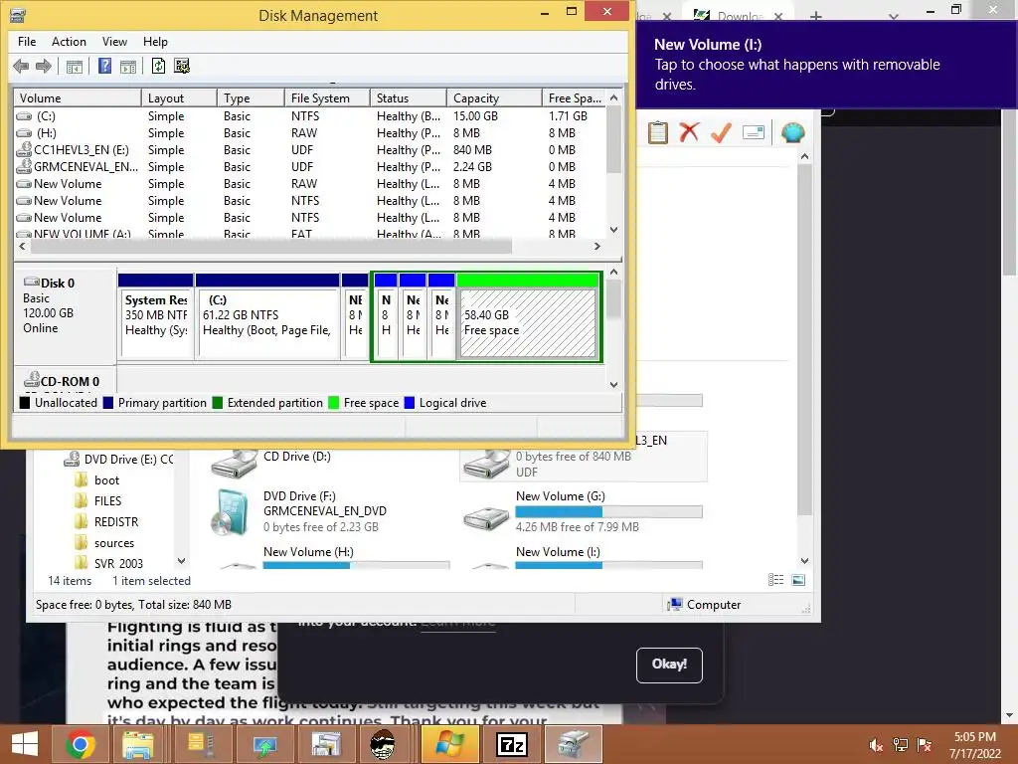Image resolution: width=1018 pixels, height=764 pixels.
Task: Select the sources folder in Explorer tree
Action: click(114, 543)
